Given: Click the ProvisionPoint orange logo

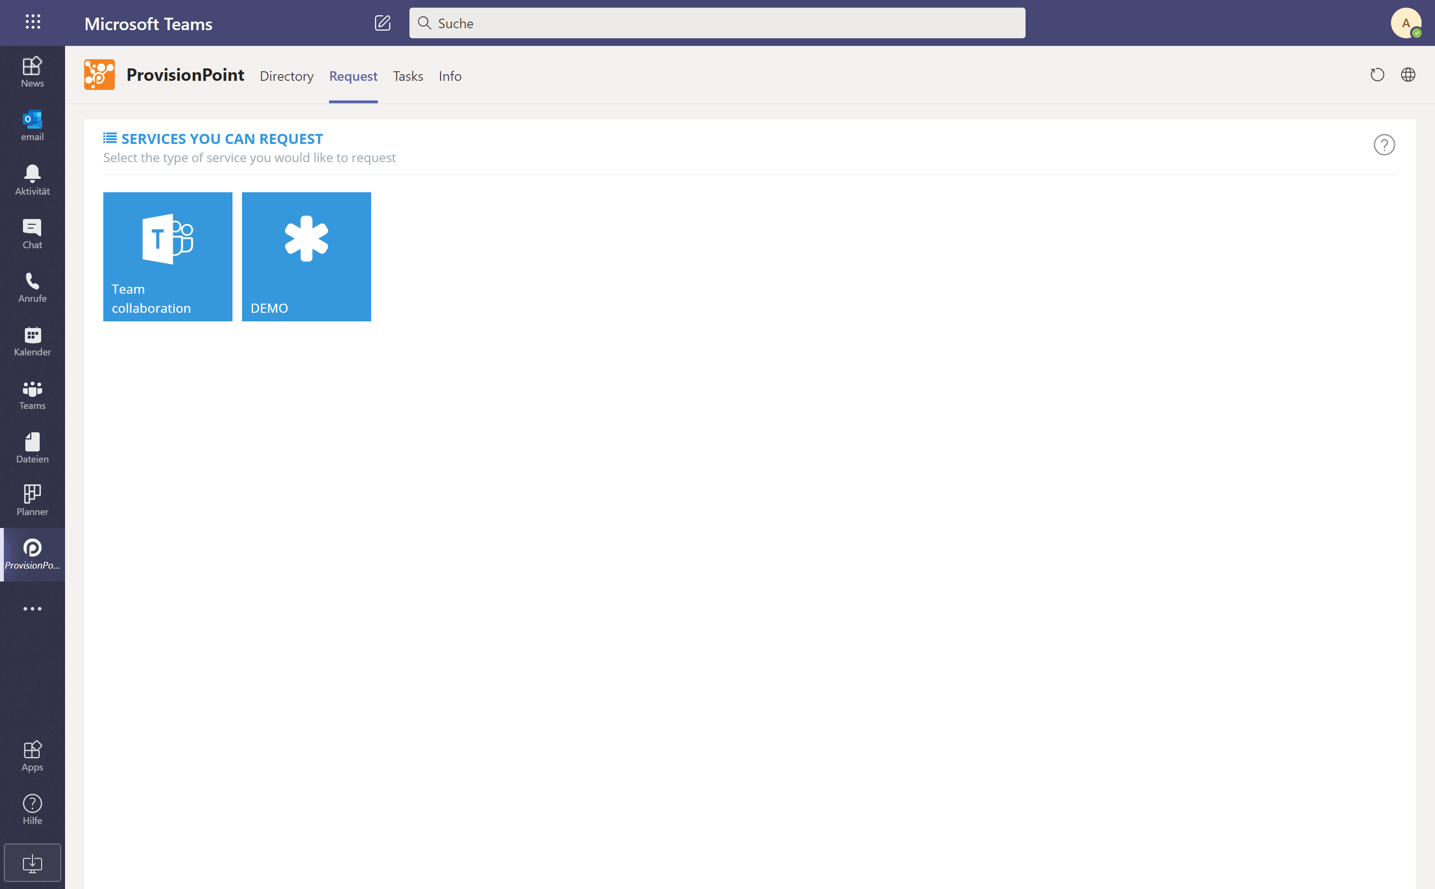Looking at the screenshot, I should pyautogui.click(x=99, y=75).
